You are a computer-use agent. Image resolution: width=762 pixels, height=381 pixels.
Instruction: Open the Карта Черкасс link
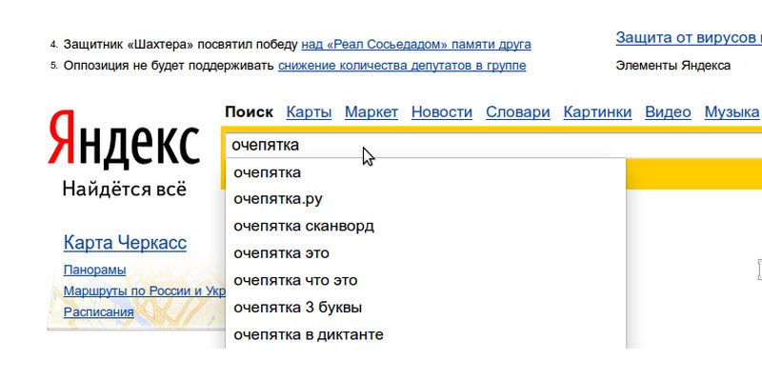[125, 243]
